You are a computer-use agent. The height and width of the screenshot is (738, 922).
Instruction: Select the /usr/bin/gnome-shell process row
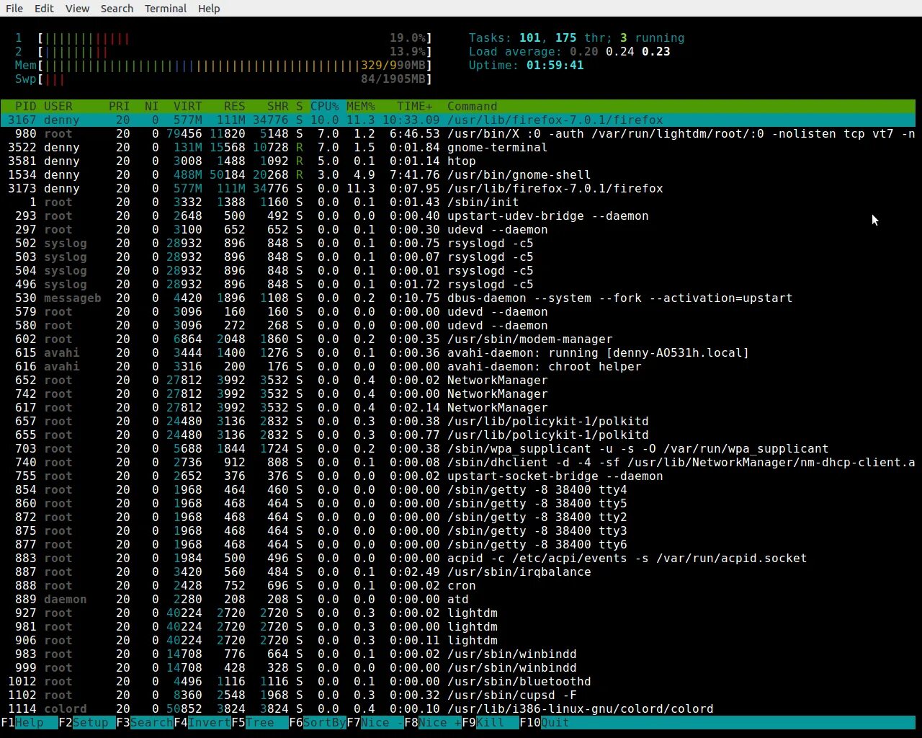tap(458, 174)
